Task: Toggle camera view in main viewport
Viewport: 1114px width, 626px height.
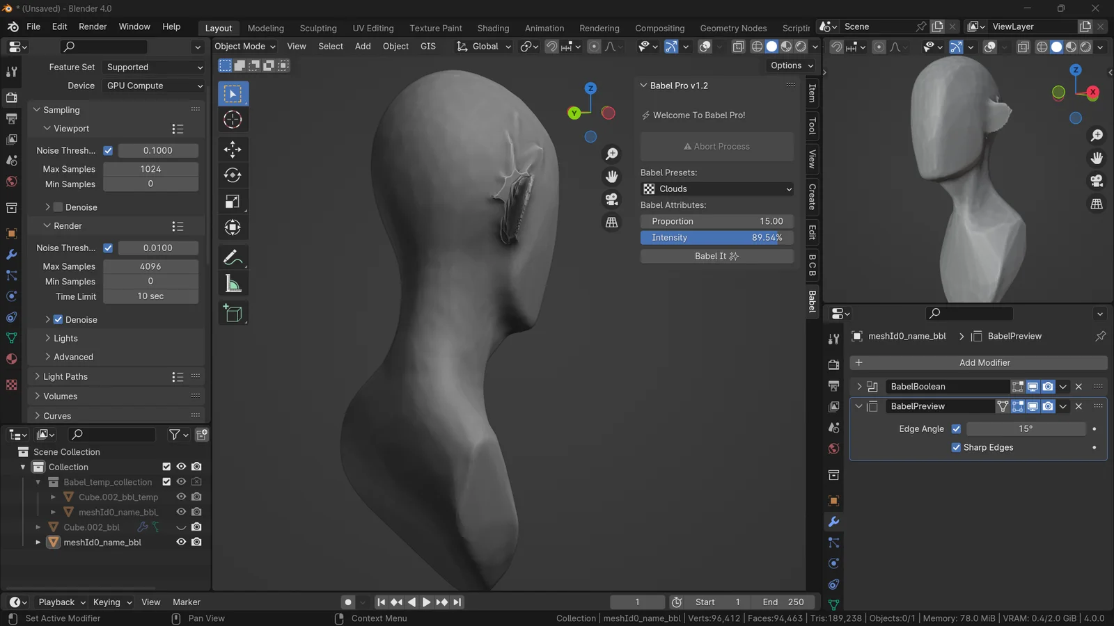Action: point(611,200)
